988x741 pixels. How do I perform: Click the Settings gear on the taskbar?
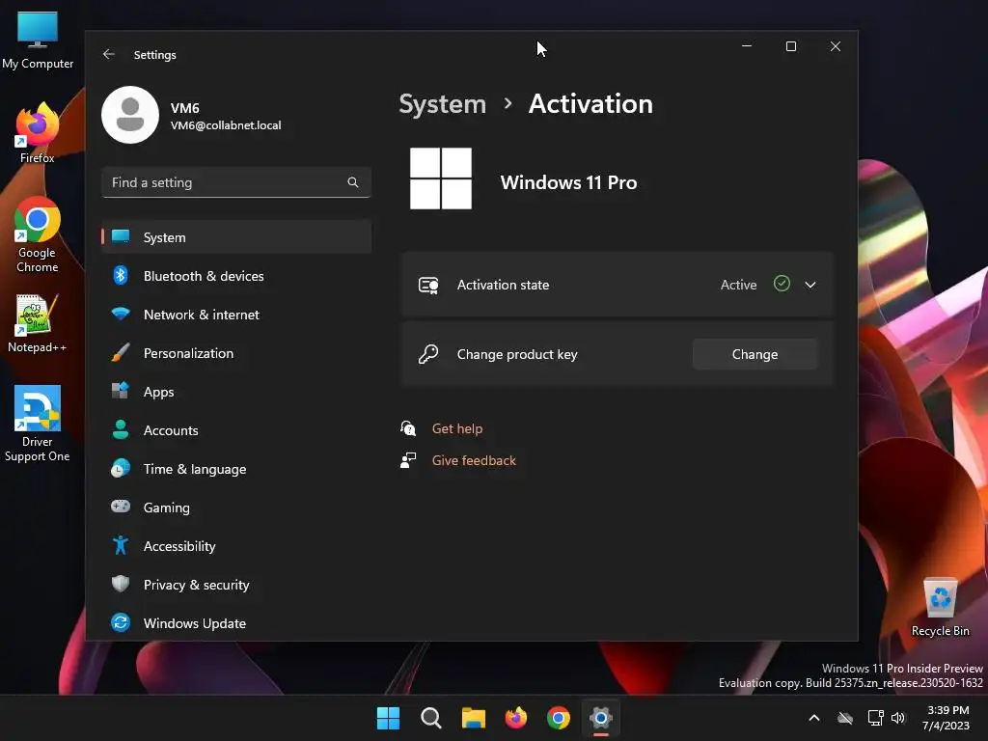click(601, 718)
